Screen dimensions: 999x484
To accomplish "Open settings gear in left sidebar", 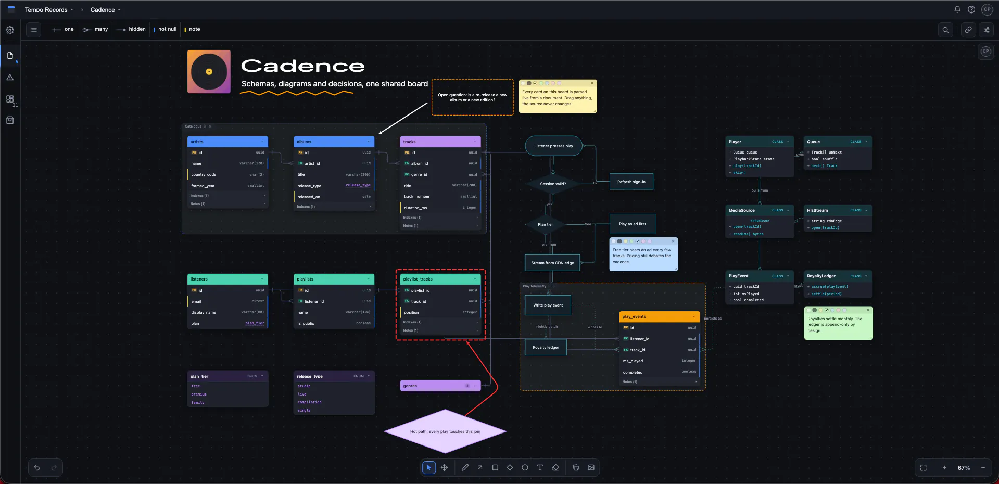I will (10, 30).
